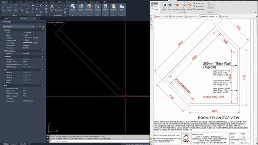Open the Manage ribbon tab

(x=44, y=2)
